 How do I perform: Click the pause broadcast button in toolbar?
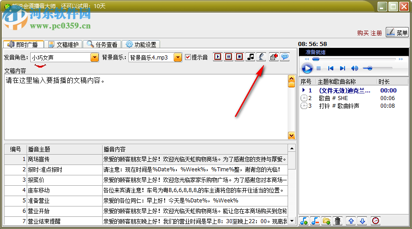click(x=228, y=57)
